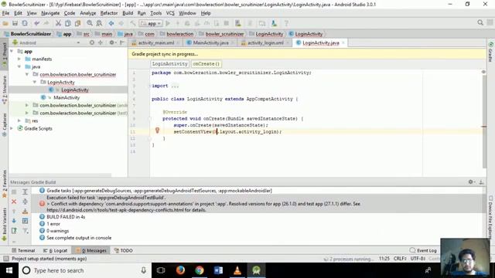Click the Windows Start button
Image resolution: width=495 pixels, height=278 pixels.
click(x=9, y=270)
